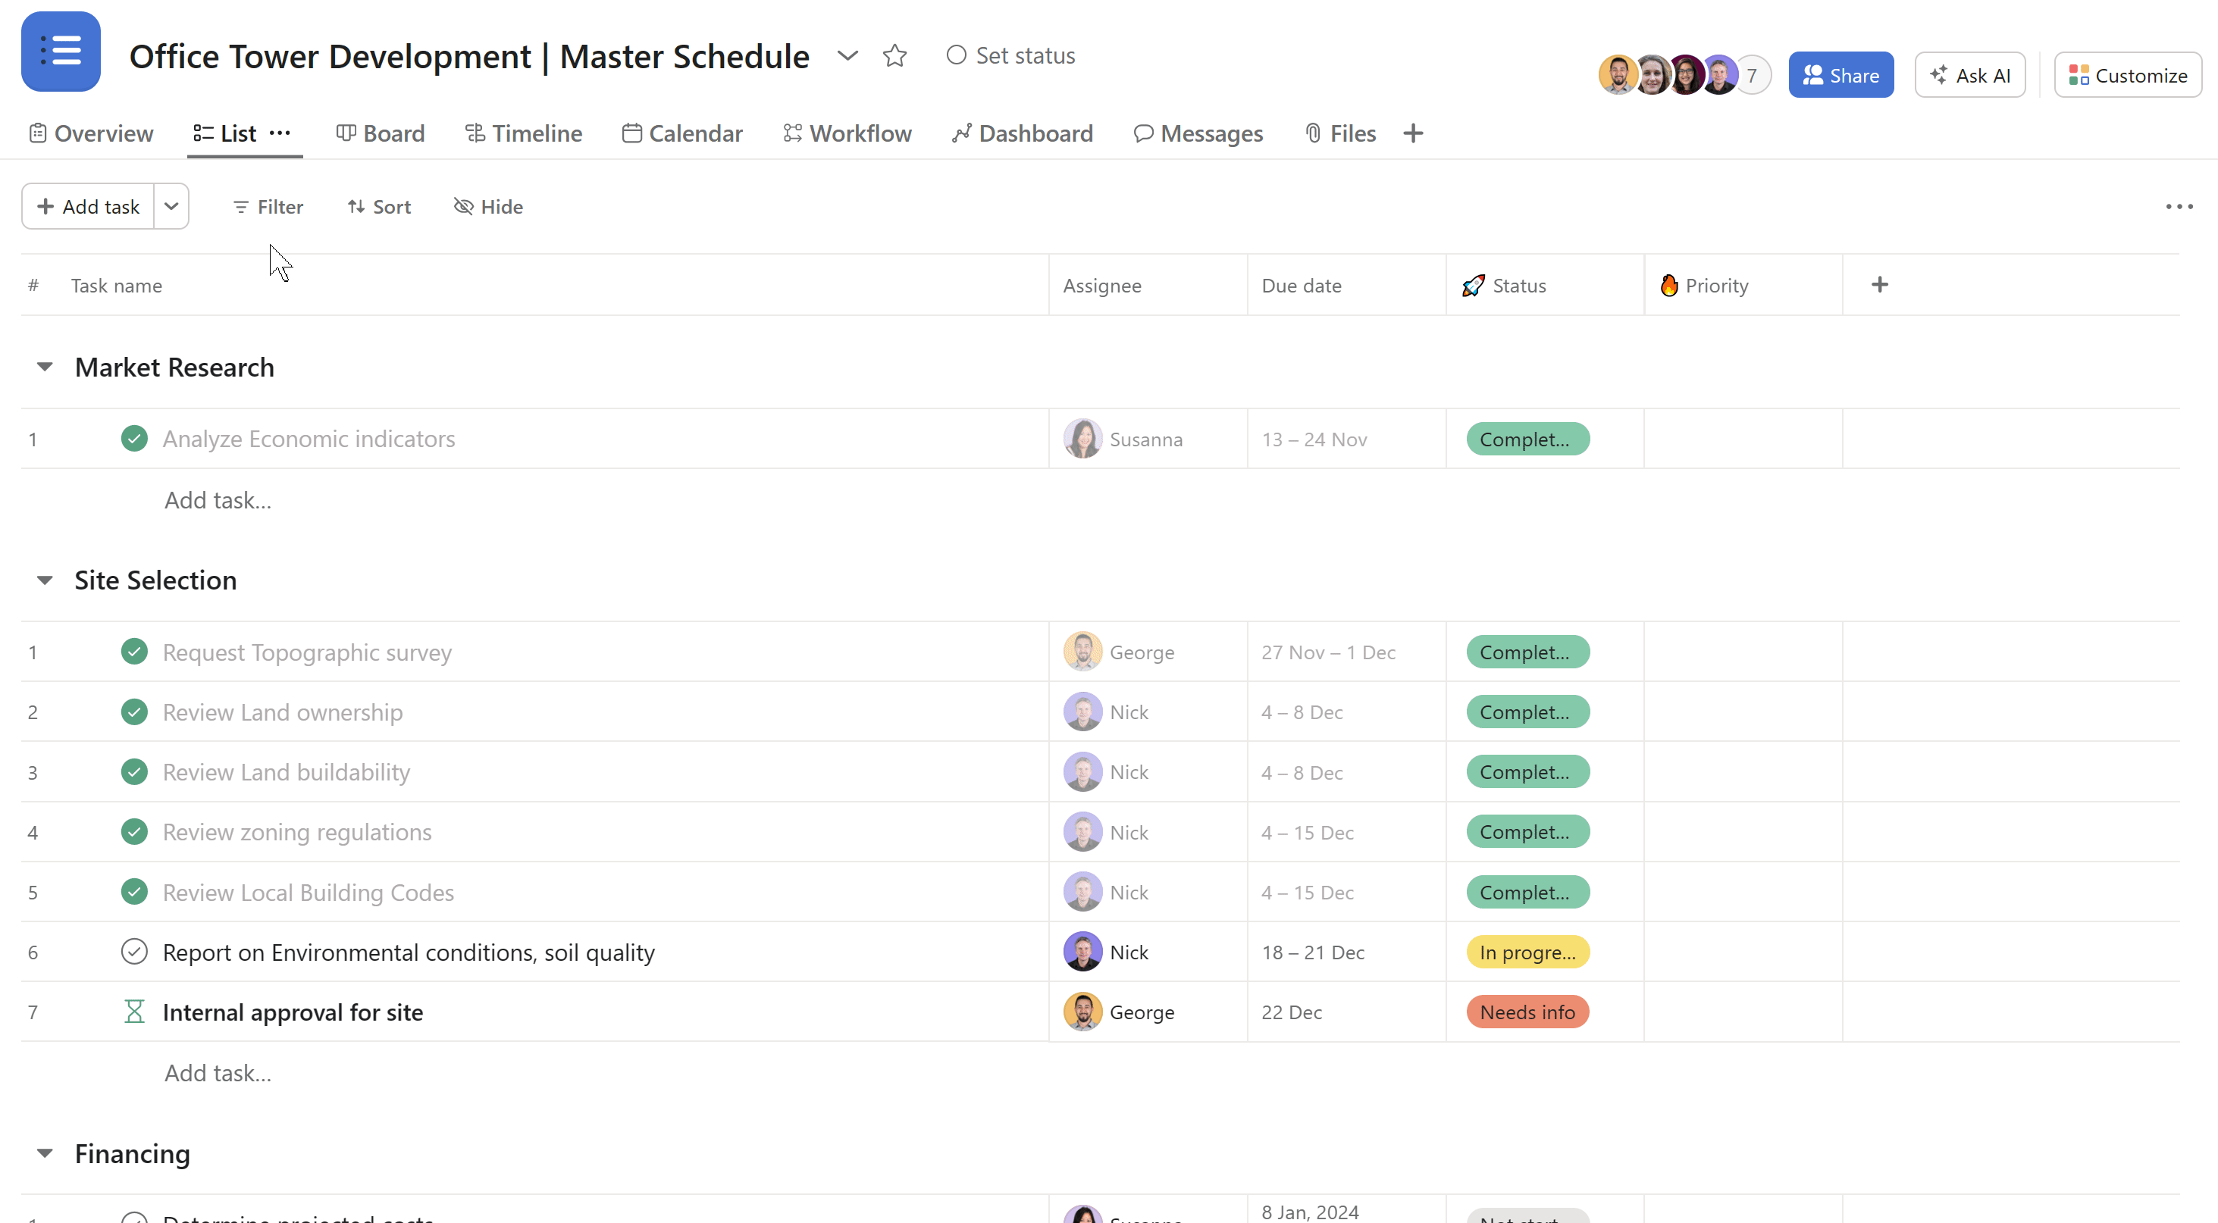Image resolution: width=2218 pixels, height=1223 pixels.
Task: Click "Add task..." under Site Selection
Action: [217, 1072]
